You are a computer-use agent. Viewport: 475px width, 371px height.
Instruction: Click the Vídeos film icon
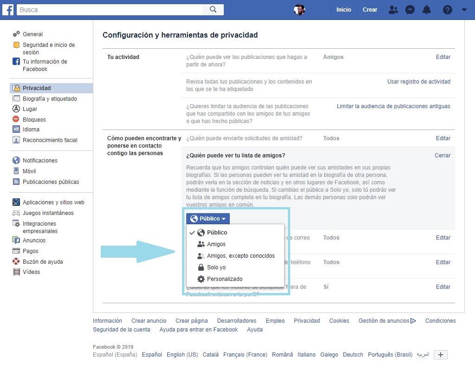(16, 272)
